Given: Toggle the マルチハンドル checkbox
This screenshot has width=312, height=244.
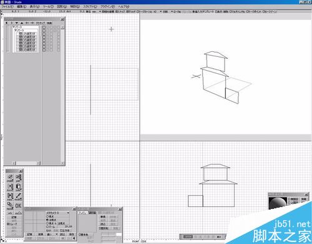Looking at the screenshot, I should click(237, 12).
